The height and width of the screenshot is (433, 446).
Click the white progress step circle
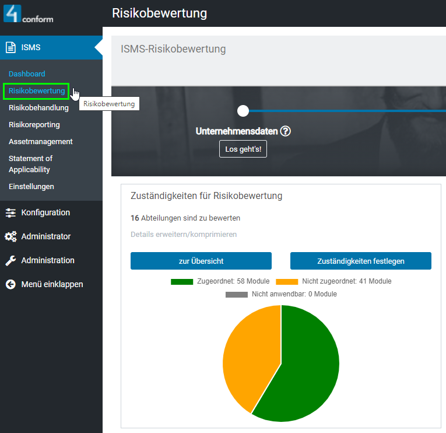(x=243, y=111)
